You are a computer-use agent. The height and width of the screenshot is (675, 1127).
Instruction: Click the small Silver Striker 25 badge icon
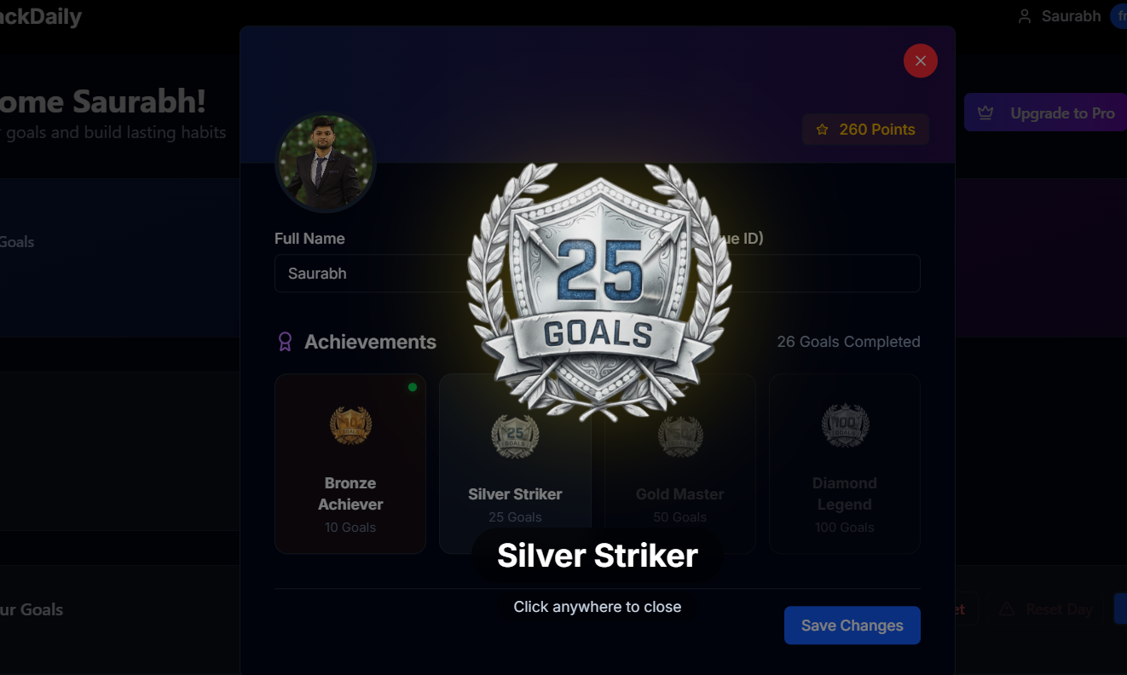515,436
